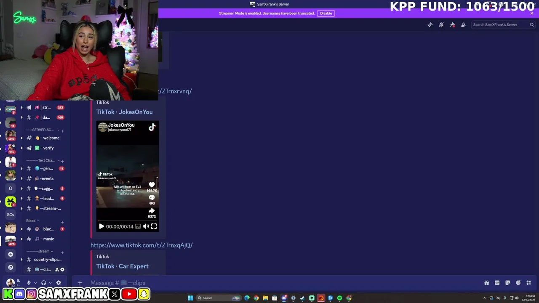This screenshot has height=303, width=539.
Task: Open User Settings gear
Action: click(x=59, y=283)
